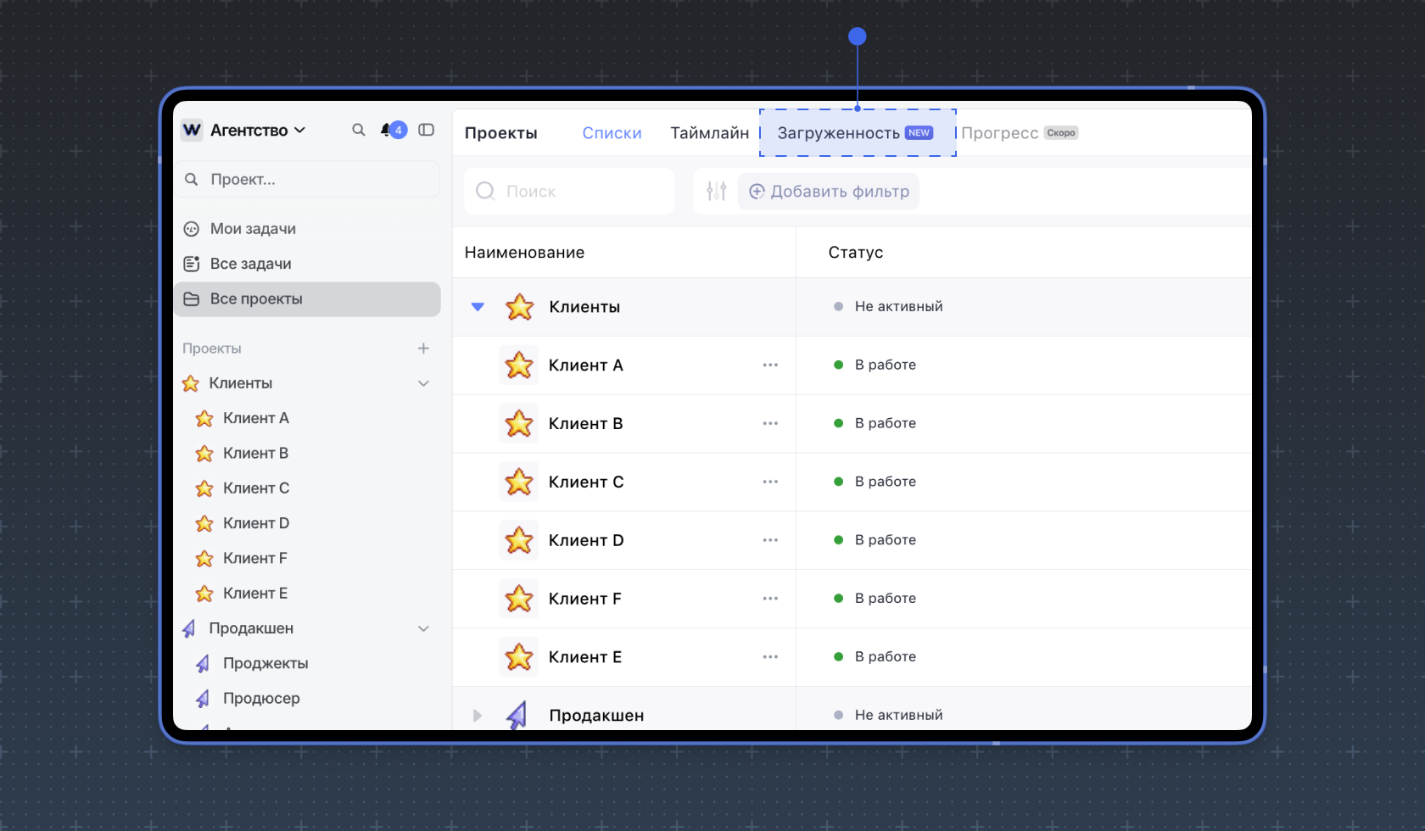Viewport: 1425px width, 831px height.
Task: Select Клиент B in sidebar tree
Action: click(255, 454)
